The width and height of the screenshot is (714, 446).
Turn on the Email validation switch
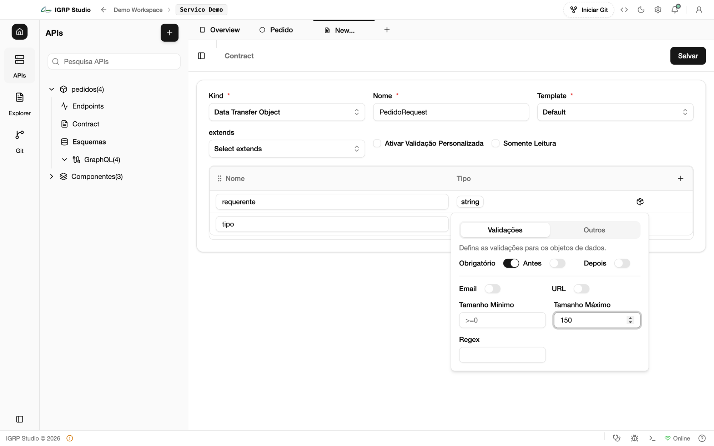[x=492, y=289]
